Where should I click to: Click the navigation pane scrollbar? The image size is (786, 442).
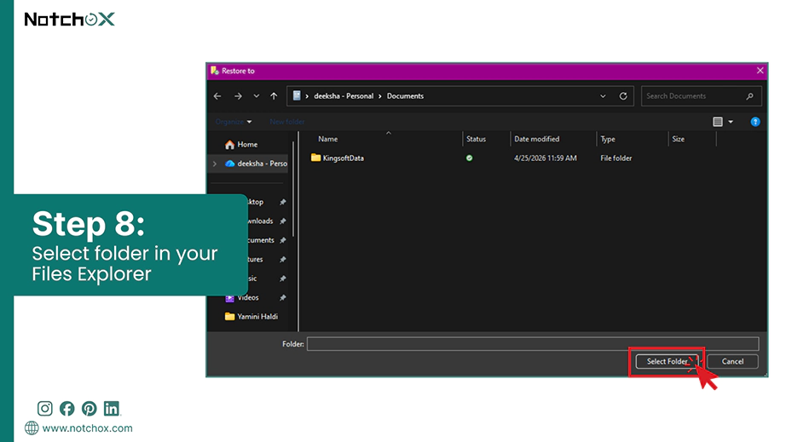pyautogui.click(x=293, y=190)
